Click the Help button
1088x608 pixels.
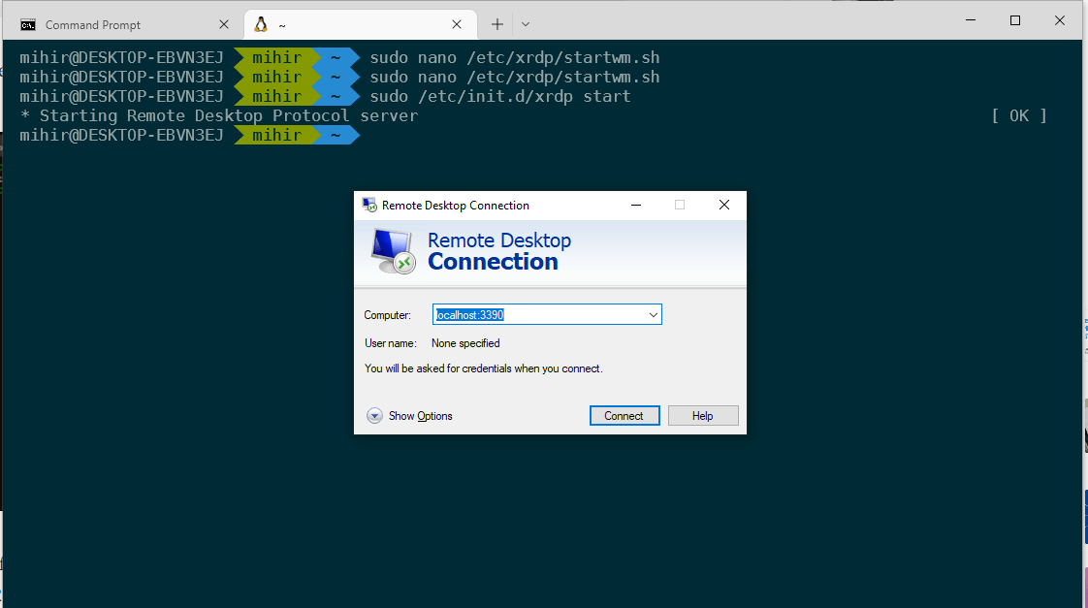tap(702, 416)
